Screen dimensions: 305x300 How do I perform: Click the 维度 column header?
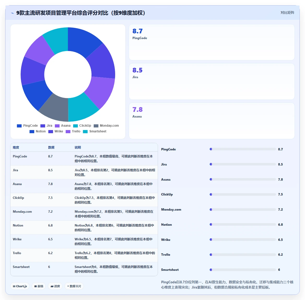16,148
